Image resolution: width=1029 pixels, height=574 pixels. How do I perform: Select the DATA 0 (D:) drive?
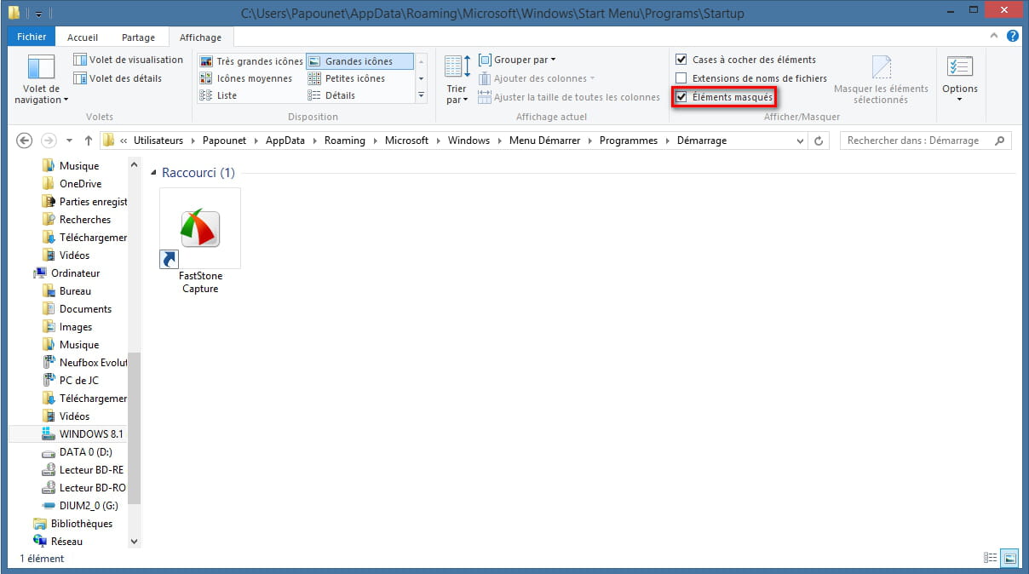[x=85, y=452]
